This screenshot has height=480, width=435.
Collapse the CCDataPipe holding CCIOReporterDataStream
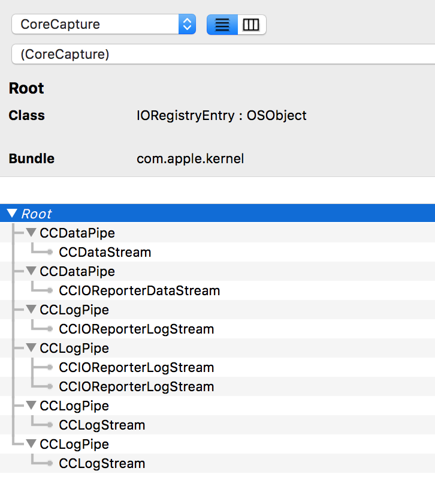coord(31,271)
